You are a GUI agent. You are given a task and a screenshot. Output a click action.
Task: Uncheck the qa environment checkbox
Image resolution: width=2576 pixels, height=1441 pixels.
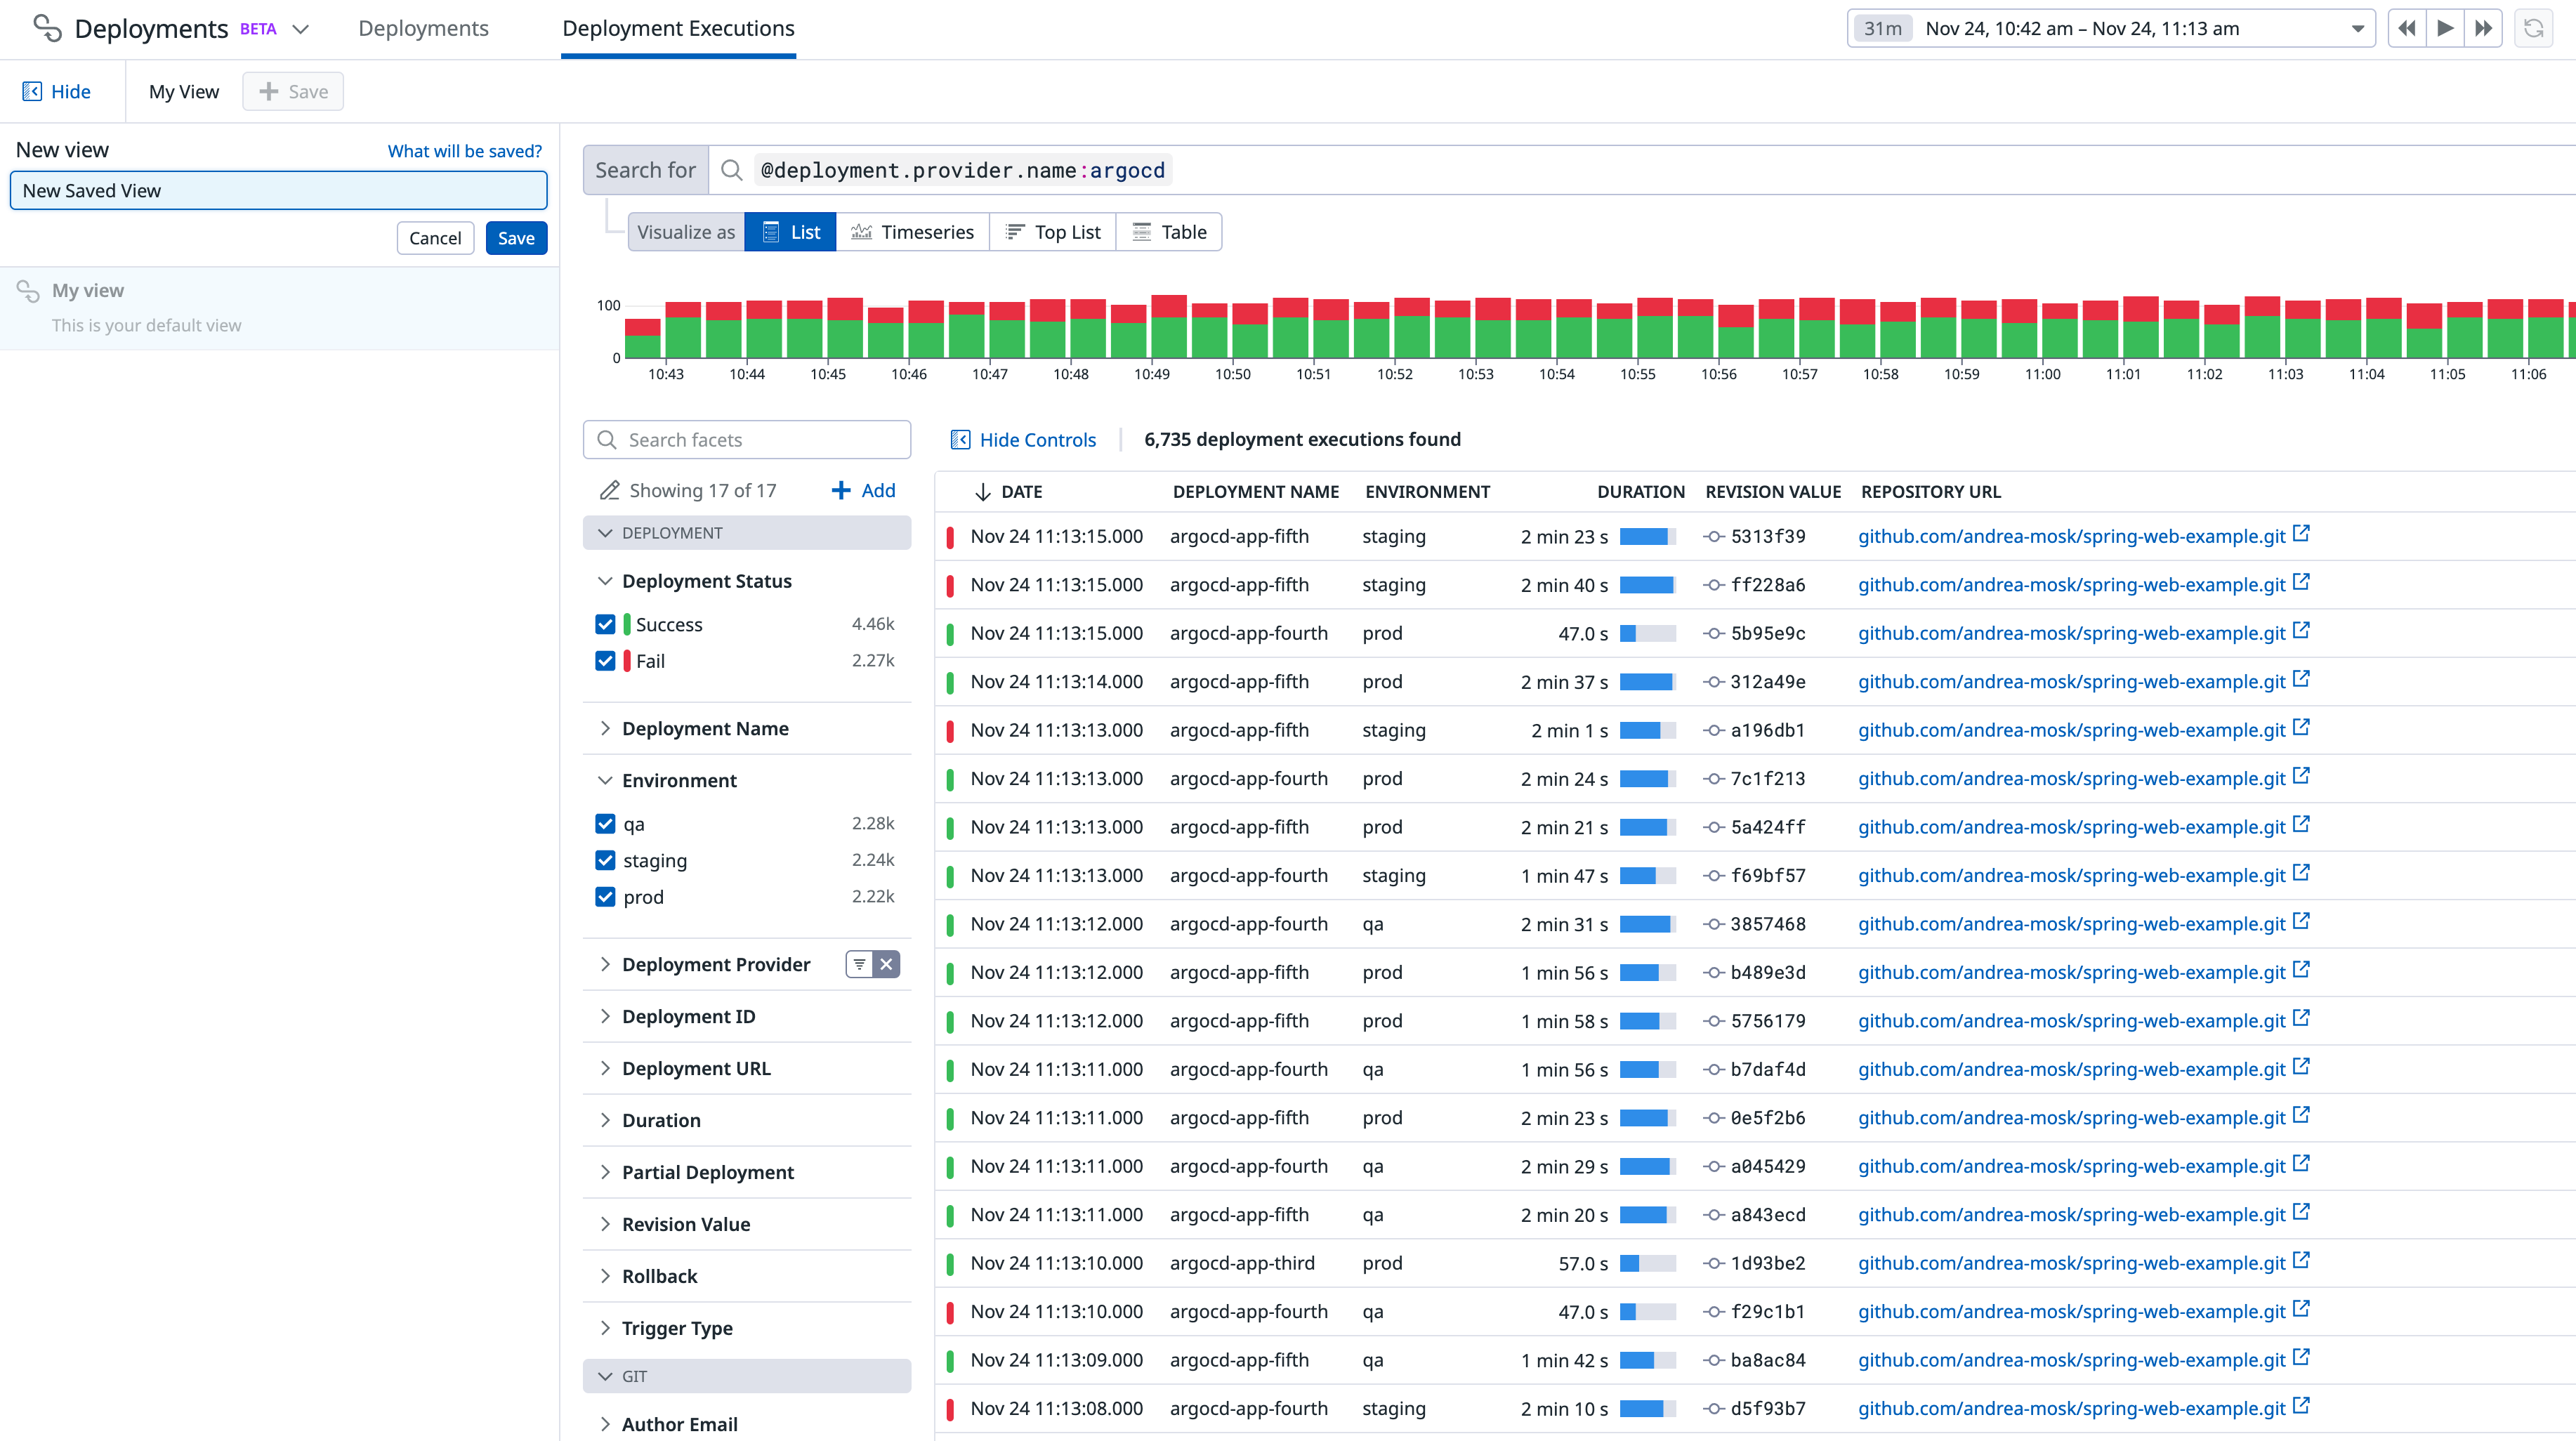click(605, 824)
